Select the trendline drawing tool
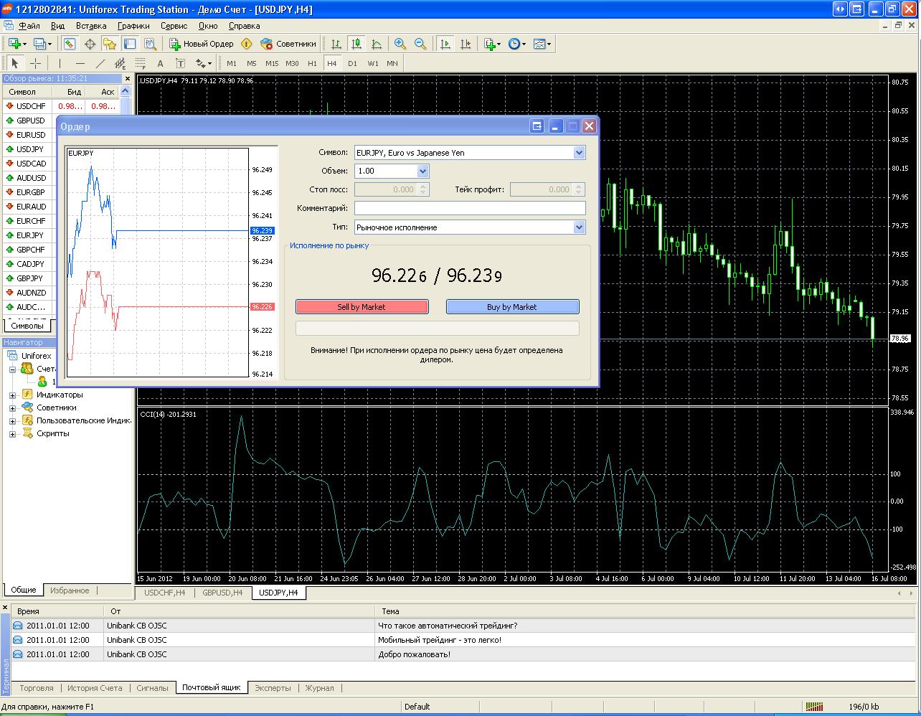 point(100,63)
